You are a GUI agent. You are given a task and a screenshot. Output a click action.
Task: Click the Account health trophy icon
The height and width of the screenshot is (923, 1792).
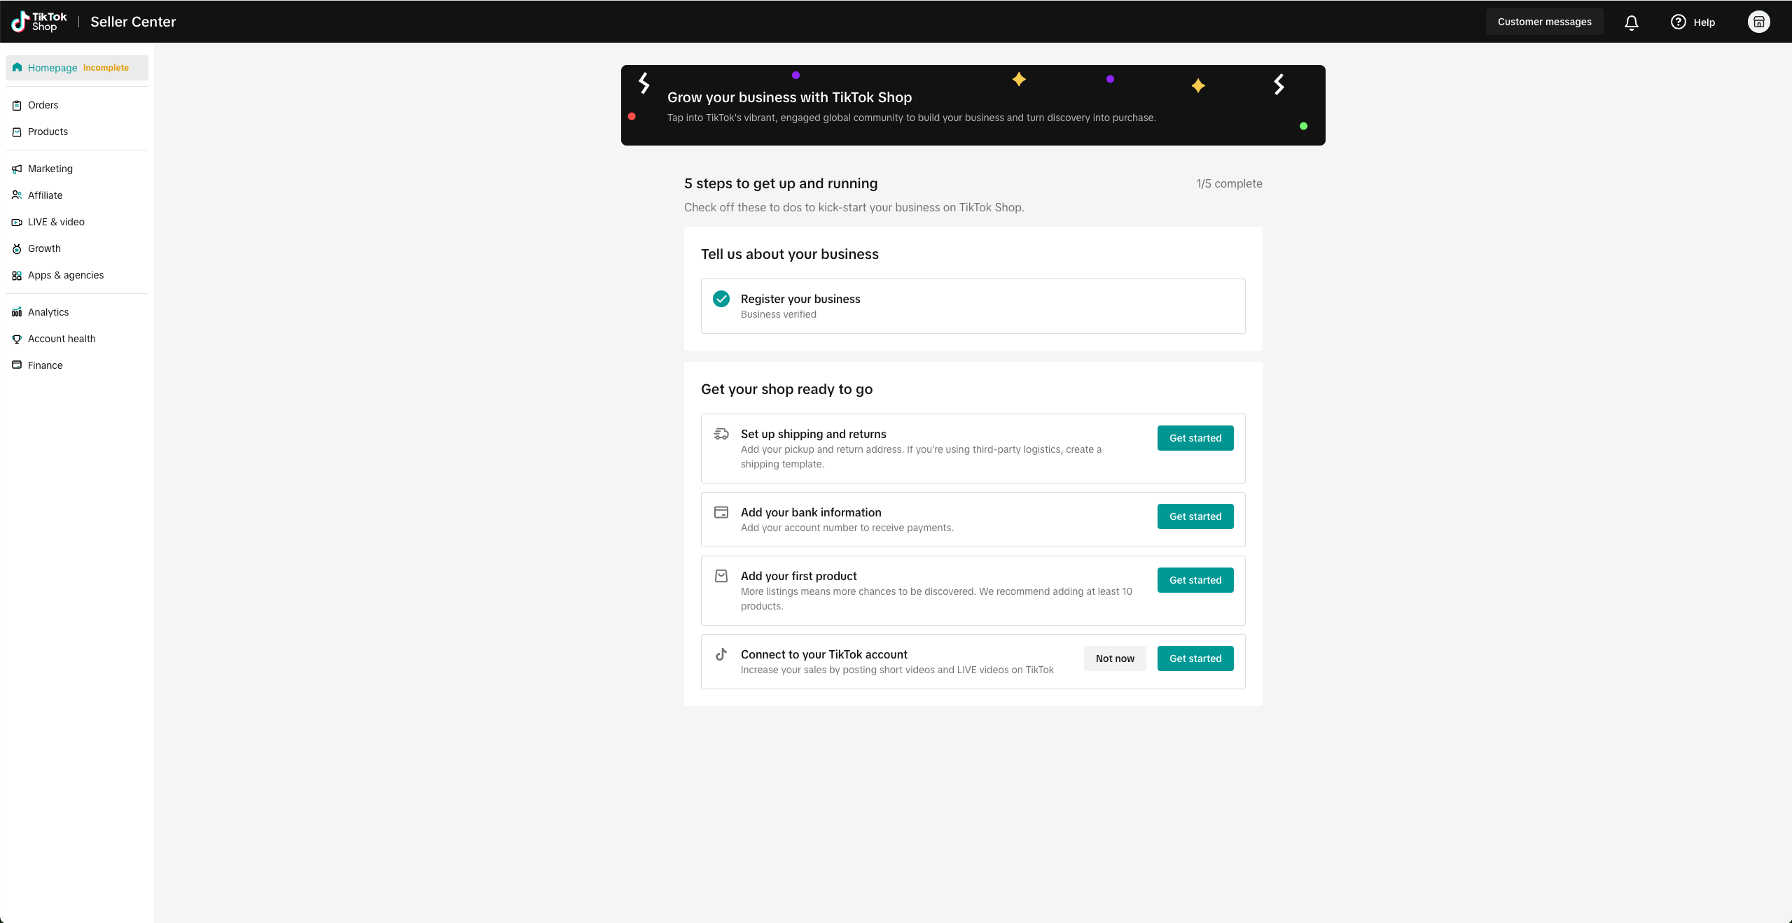[x=17, y=339]
